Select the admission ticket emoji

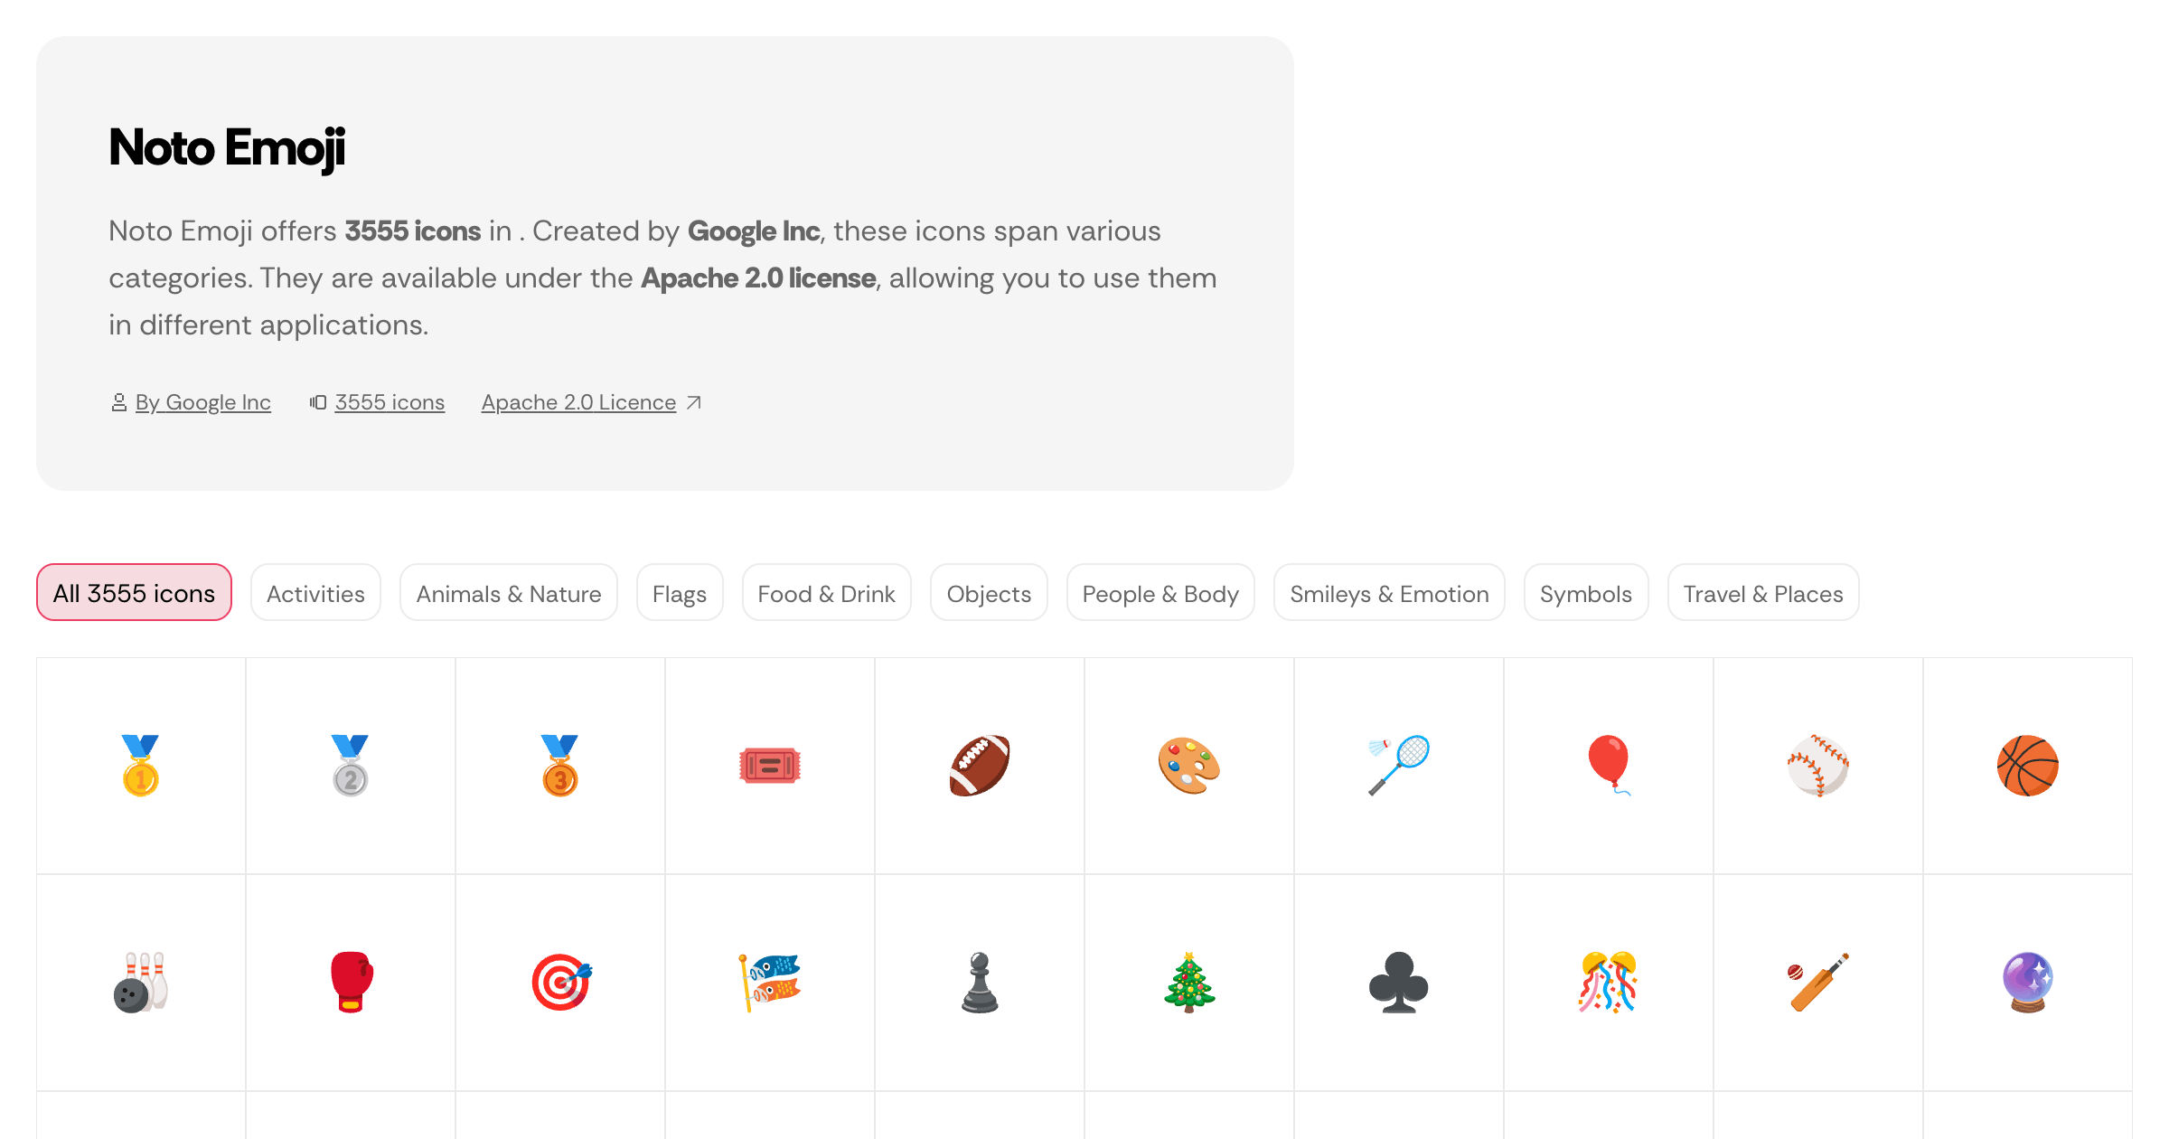click(770, 766)
